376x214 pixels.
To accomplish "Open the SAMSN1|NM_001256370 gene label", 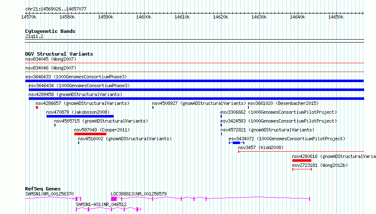I will click(49, 194).
